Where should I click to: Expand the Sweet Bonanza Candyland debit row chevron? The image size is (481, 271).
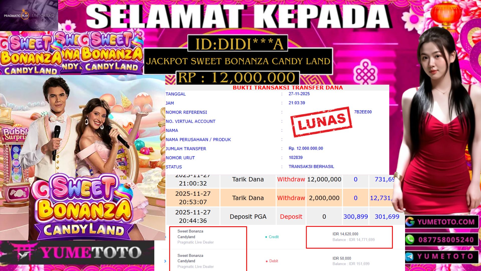165,261
